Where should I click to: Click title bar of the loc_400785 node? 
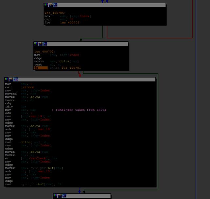coord(111,5)
